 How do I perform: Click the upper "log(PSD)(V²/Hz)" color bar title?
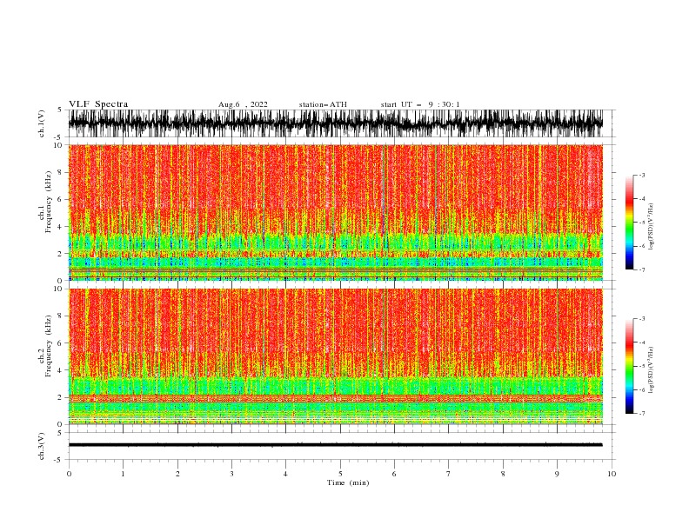pos(651,227)
